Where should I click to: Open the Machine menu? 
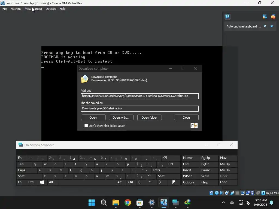[x=16, y=9]
